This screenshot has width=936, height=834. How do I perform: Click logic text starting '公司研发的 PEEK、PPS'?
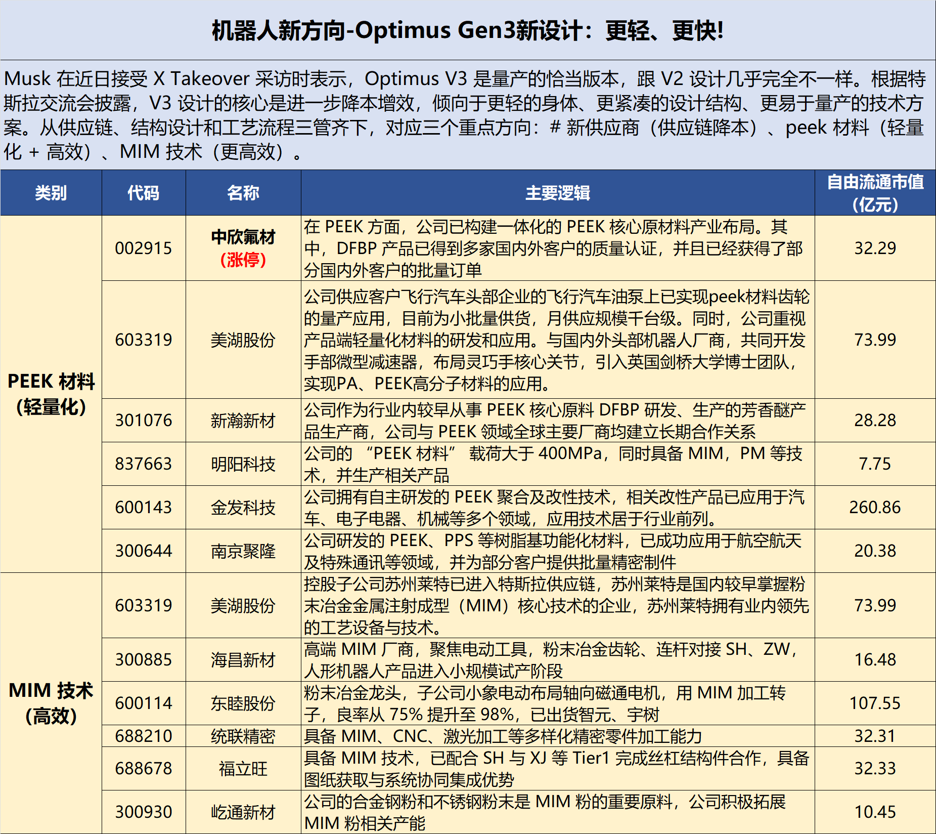[553, 551]
